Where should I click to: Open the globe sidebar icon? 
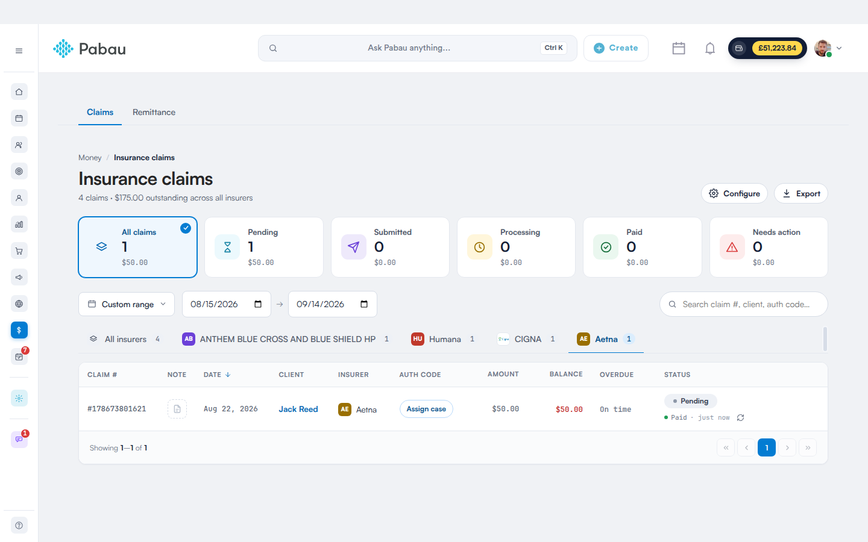(19, 304)
